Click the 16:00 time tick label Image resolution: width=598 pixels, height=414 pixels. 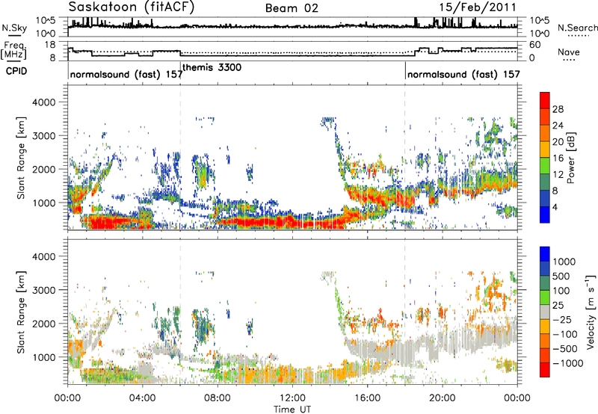click(367, 398)
